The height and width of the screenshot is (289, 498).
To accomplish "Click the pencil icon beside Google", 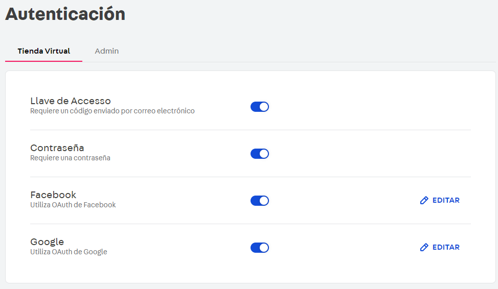I will (x=424, y=248).
